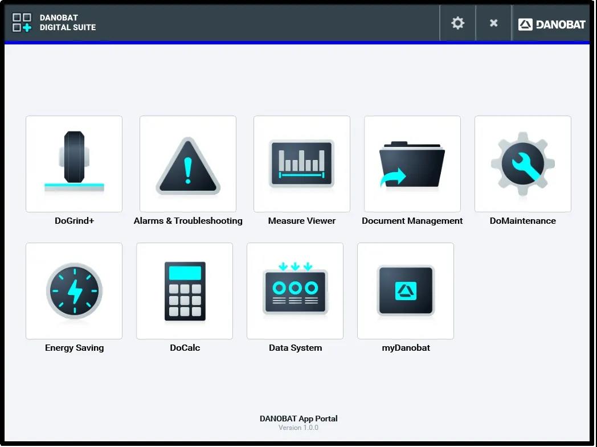Click the DANOBAT brand logo in header
597x447 pixels.
[x=551, y=24]
